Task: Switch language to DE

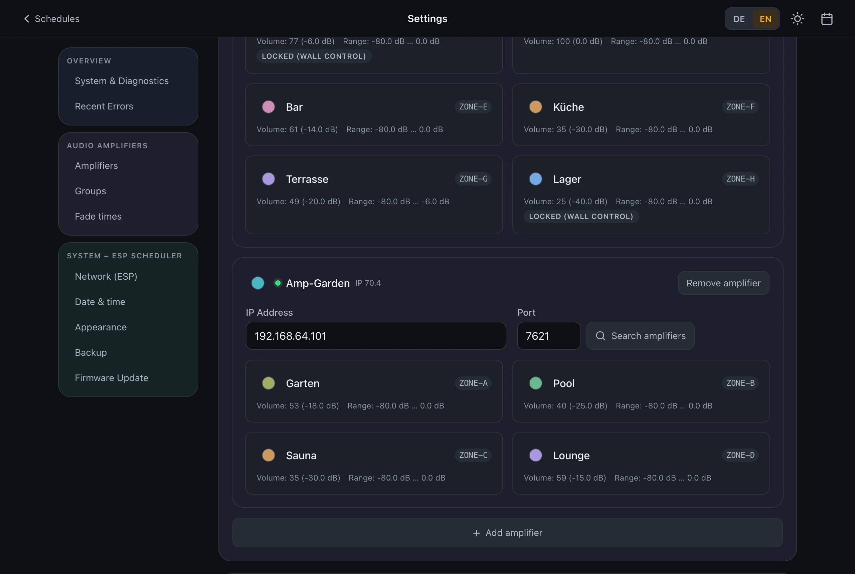Action: (739, 19)
